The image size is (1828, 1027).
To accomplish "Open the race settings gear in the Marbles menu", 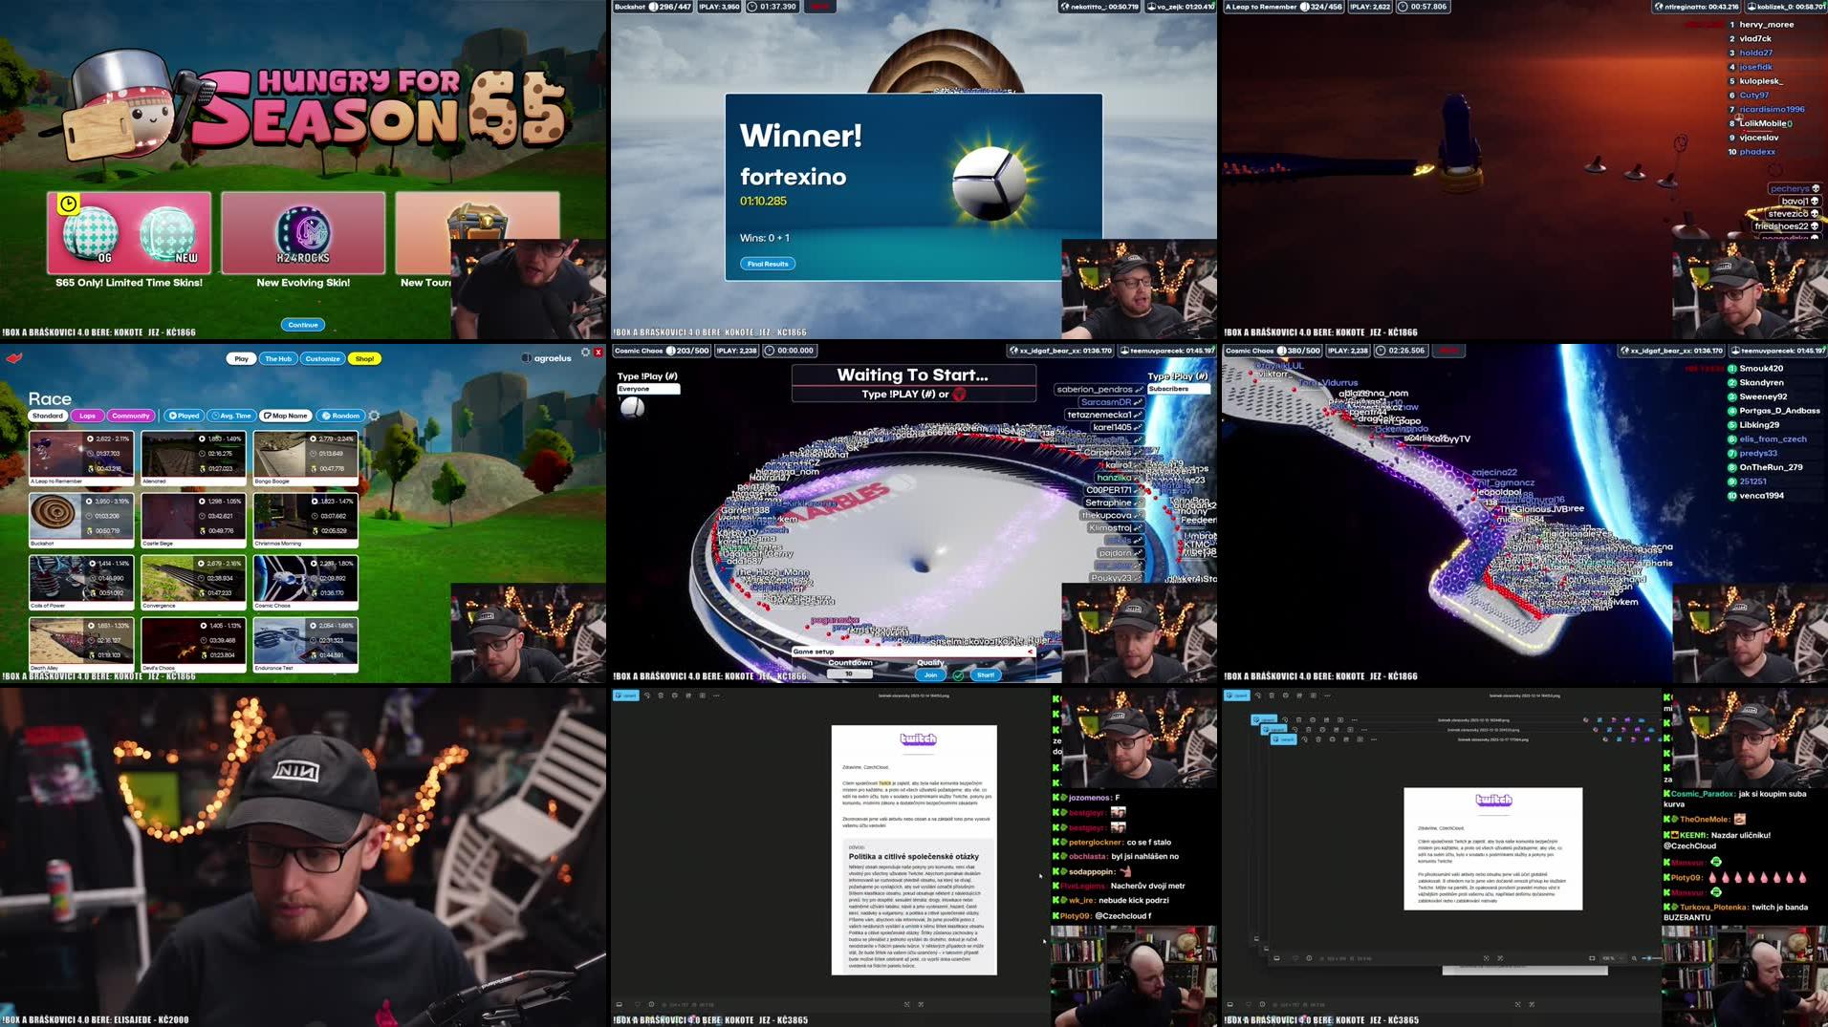I will pos(374,416).
